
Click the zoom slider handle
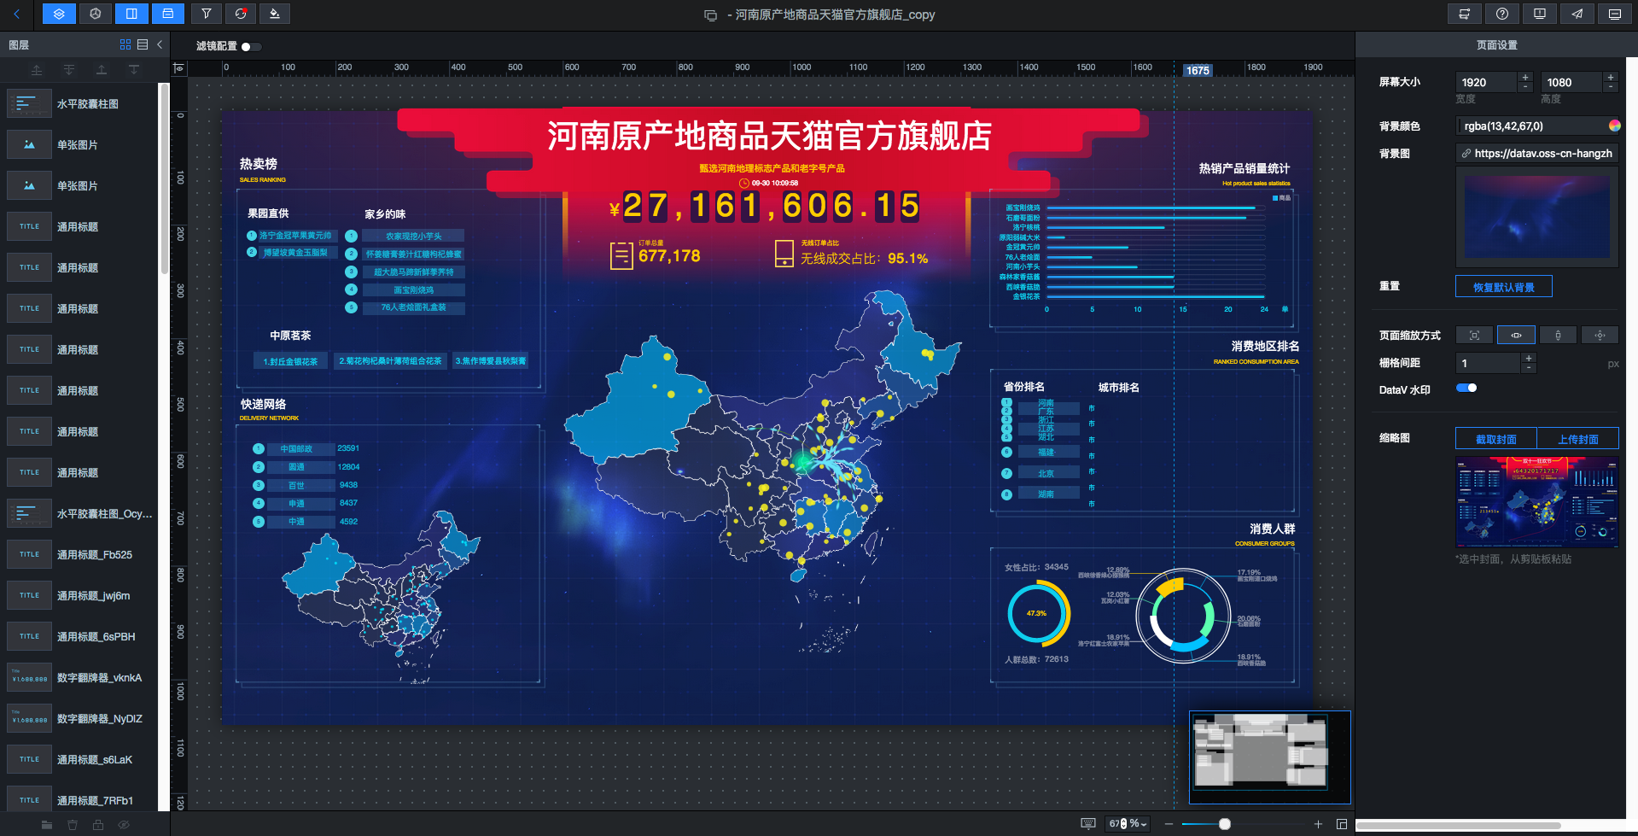coord(1225,824)
